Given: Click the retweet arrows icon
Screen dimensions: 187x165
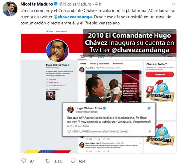Looking at the screenshot, I should click(48, 161).
